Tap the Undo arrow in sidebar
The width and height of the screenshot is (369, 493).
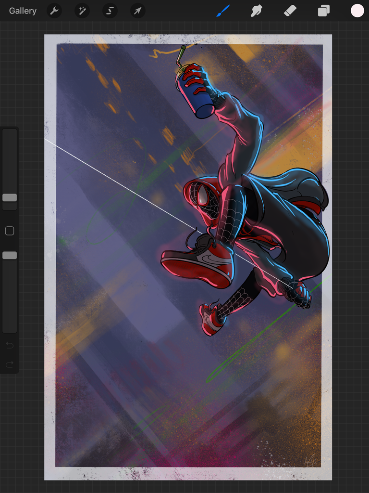click(10, 345)
